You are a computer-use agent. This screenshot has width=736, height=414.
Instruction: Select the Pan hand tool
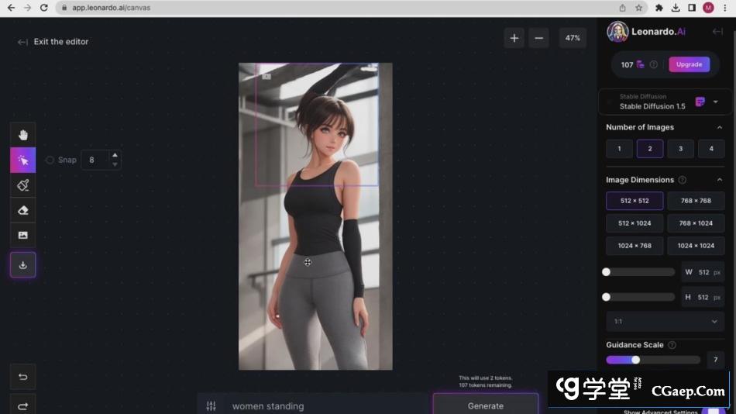[x=22, y=135]
